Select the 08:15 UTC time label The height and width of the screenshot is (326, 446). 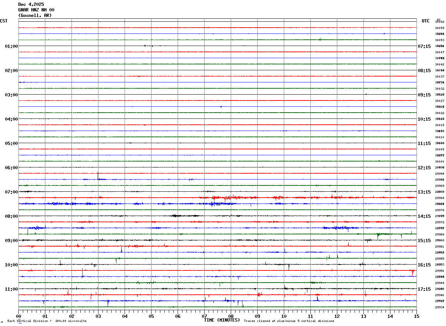[x=424, y=71]
